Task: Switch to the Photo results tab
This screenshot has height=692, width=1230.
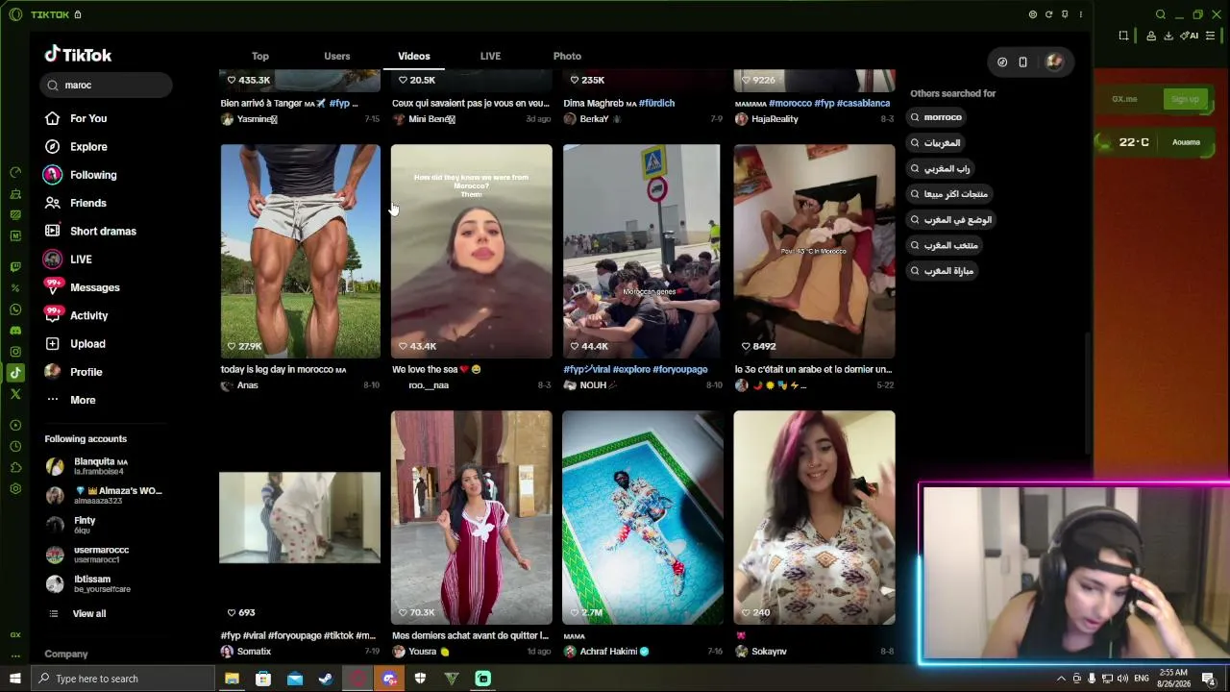Action: click(567, 56)
